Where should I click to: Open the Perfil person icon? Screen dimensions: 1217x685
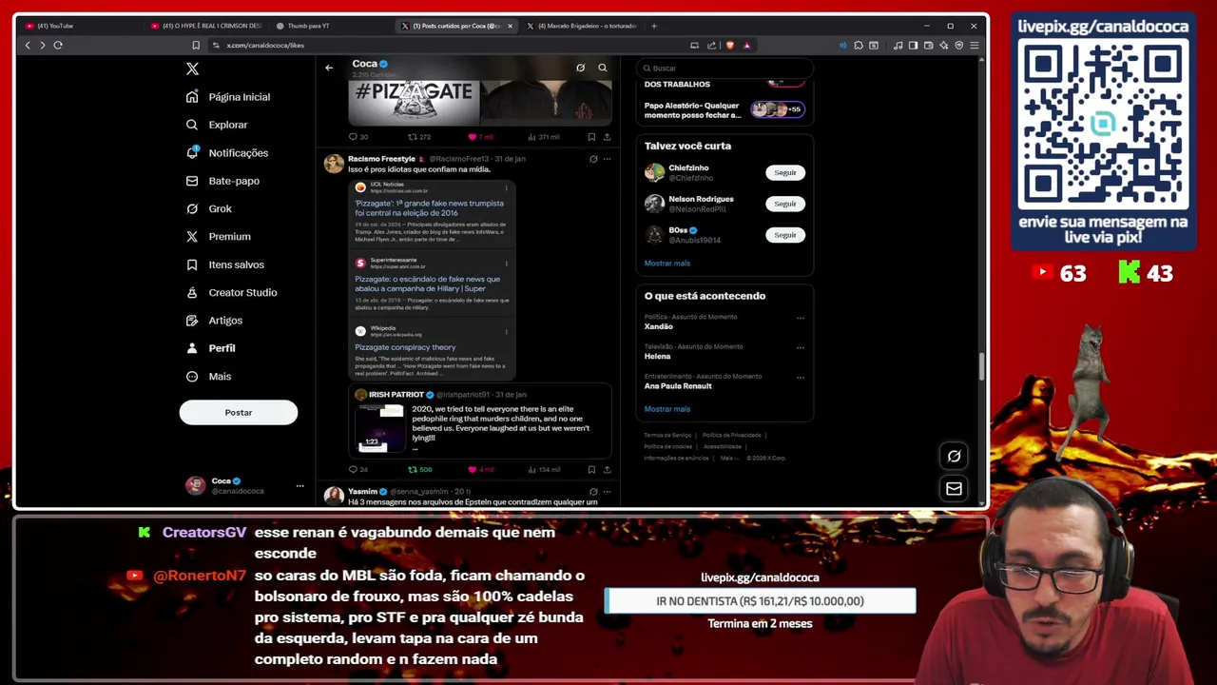point(192,348)
